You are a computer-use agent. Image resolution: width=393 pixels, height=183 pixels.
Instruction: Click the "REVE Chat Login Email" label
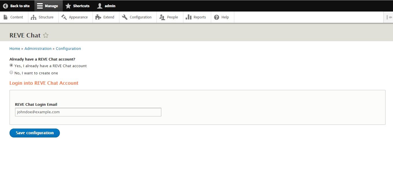36,105
